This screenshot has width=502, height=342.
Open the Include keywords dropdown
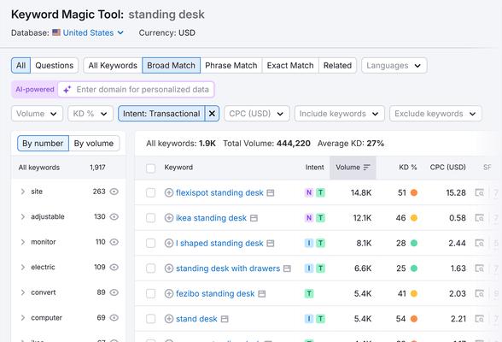[340, 114]
